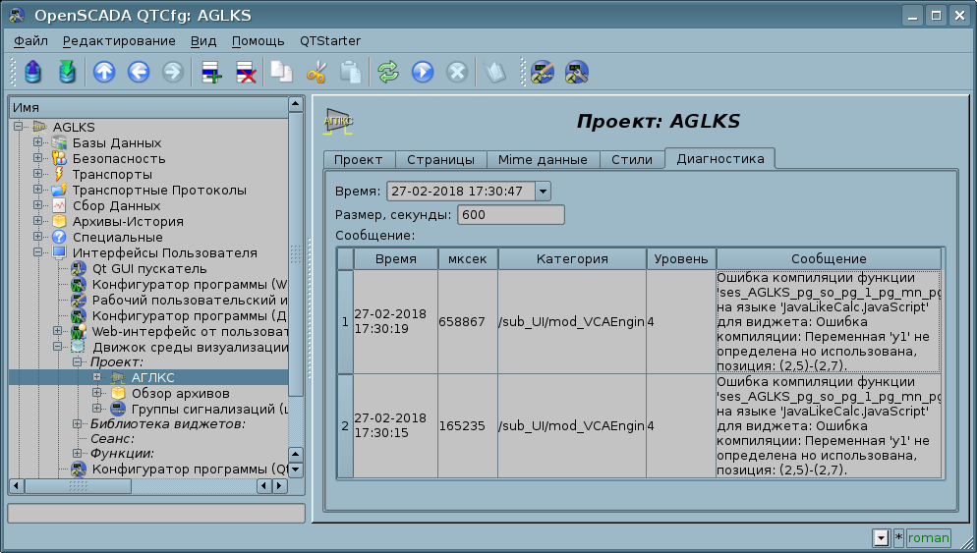This screenshot has width=977, height=553.
Task: Open the Время date-time dropdown arrow
Action: click(x=543, y=192)
